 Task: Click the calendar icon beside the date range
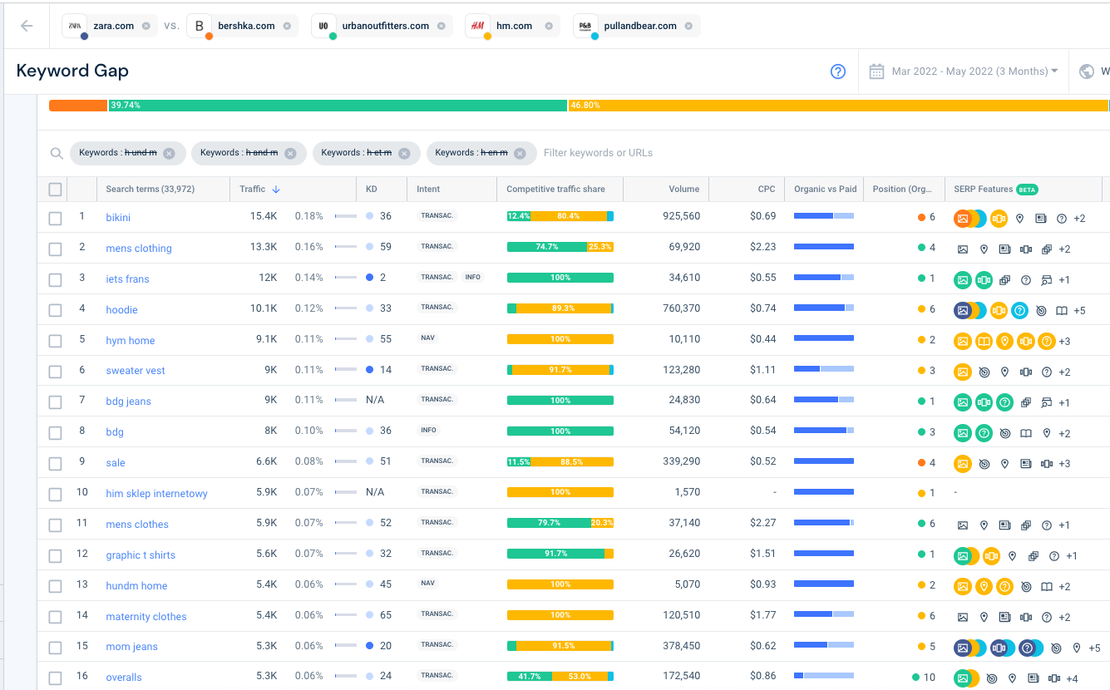tap(876, 71)
